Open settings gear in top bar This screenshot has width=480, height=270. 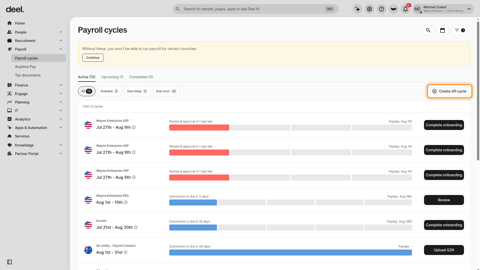pyautogui.click(x=369, y=9)
